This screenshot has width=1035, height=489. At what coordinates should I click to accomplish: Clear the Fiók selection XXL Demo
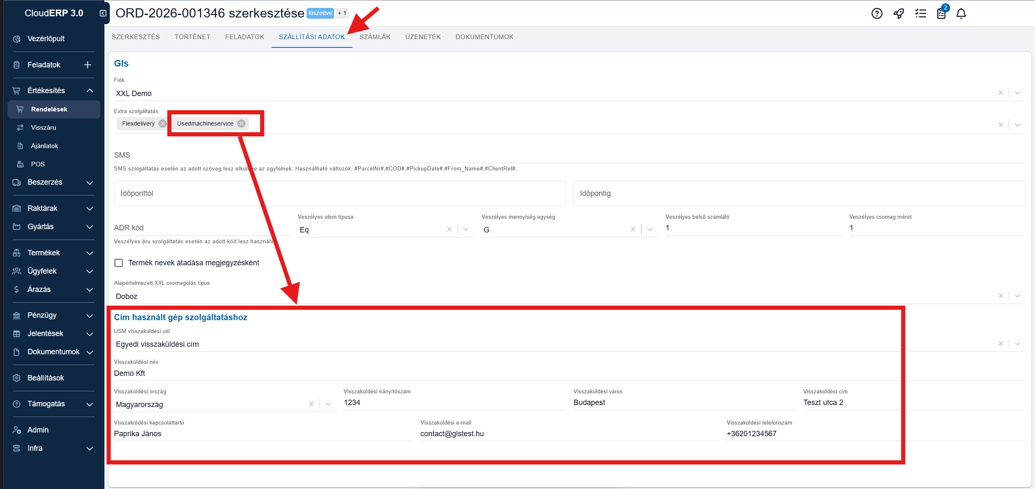tap(1001, 93)
